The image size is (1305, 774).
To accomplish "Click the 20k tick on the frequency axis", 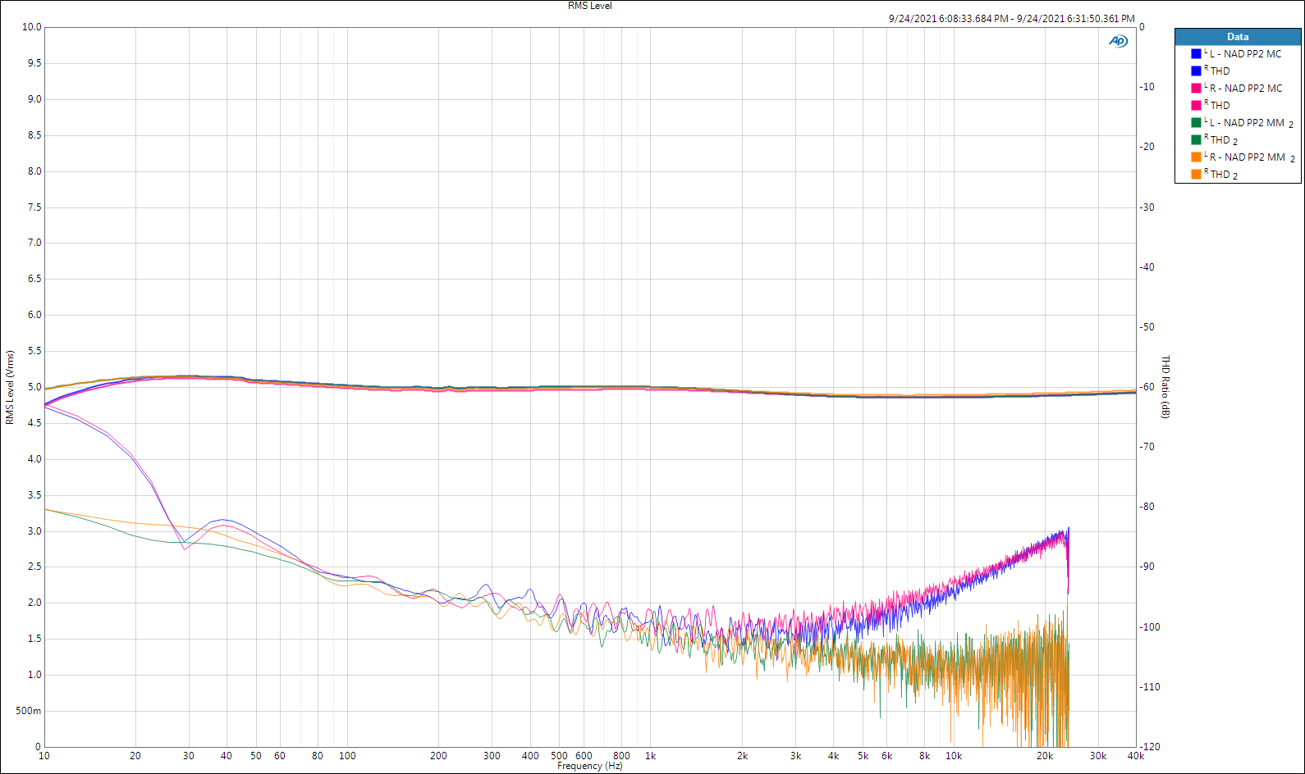I will click(x=1044, y=756).
